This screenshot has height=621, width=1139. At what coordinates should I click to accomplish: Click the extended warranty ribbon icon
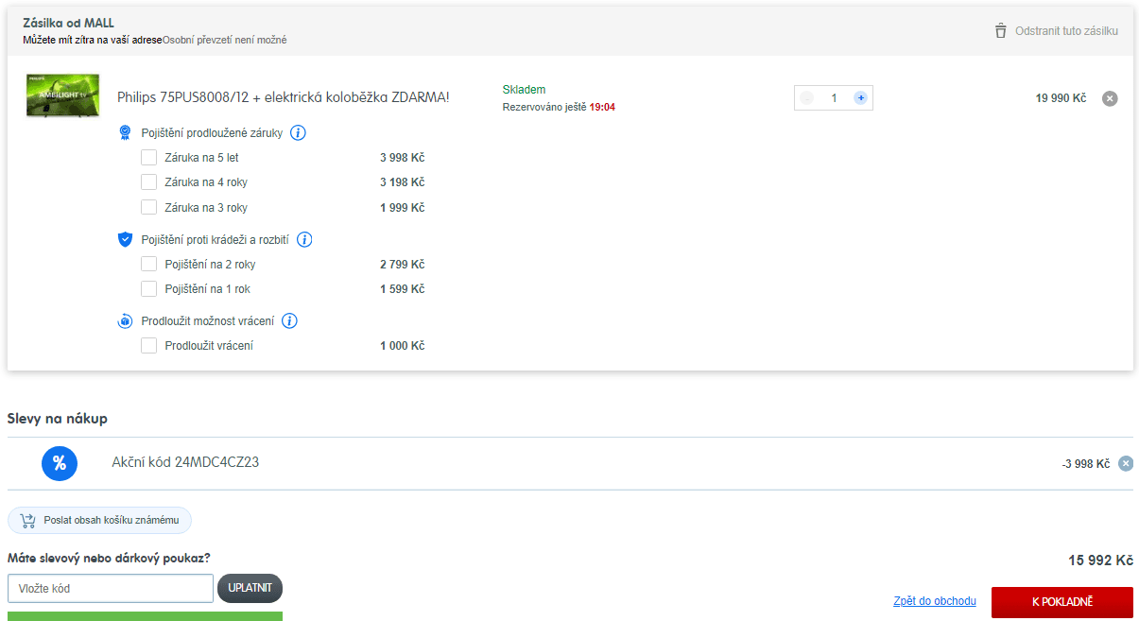[125, 133]
